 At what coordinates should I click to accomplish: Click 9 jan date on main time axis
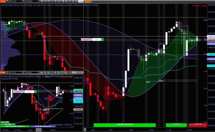tap(131, 130)
